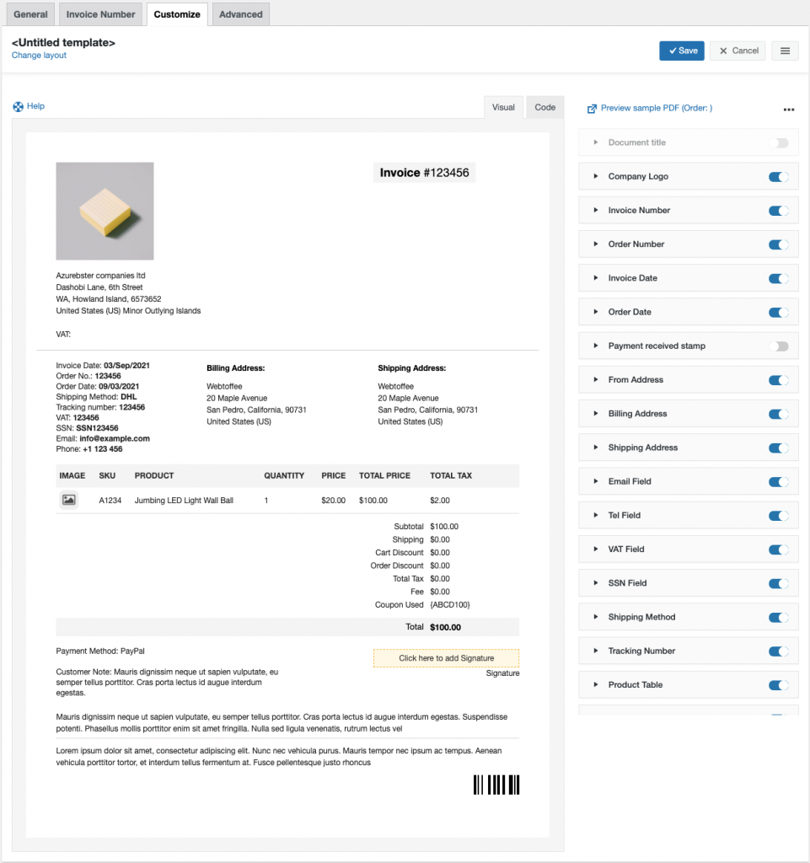The image size is (810, 863).
Task: Switch off the Order Number toggle
Action: [779, 245]
